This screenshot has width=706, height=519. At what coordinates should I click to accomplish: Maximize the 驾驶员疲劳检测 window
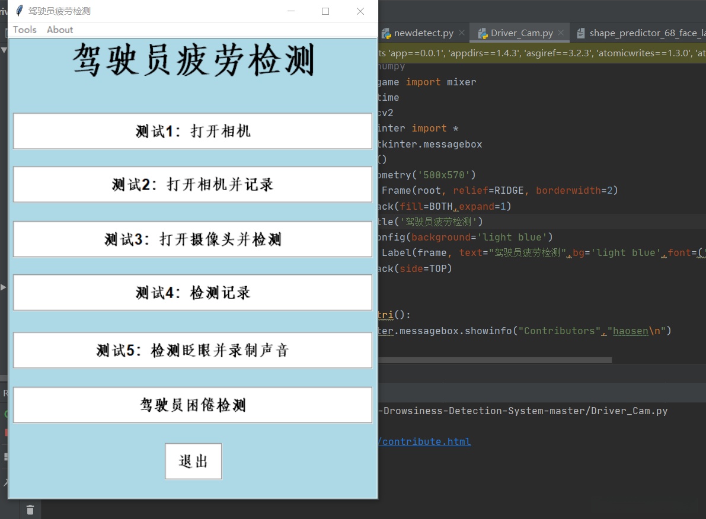325,11
